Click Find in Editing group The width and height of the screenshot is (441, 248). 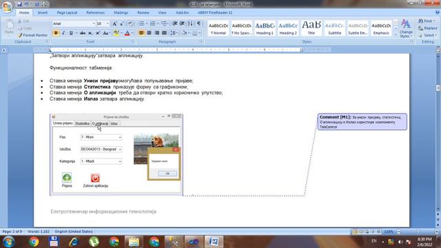click(427, 21)
